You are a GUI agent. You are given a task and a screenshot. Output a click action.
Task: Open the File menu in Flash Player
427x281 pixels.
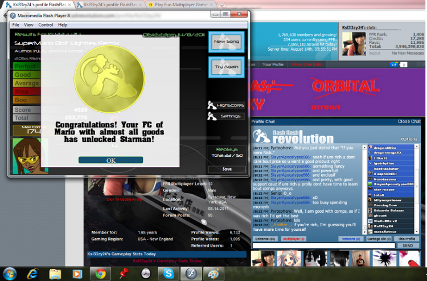click(x=16, y=25)
